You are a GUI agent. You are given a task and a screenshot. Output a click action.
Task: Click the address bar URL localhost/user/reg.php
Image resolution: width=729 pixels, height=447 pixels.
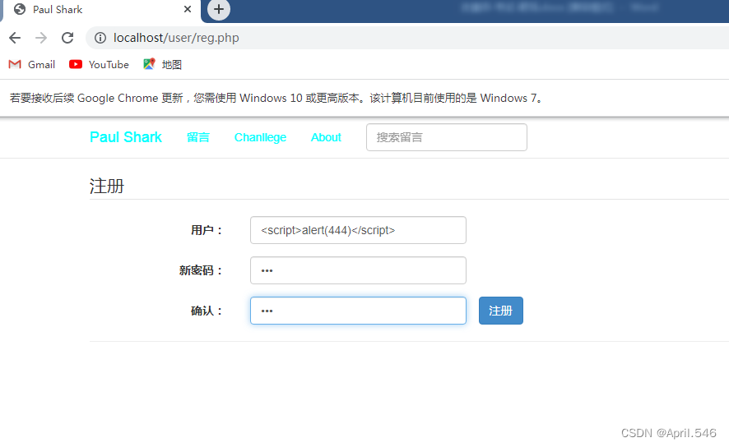(x=176, y=38)
